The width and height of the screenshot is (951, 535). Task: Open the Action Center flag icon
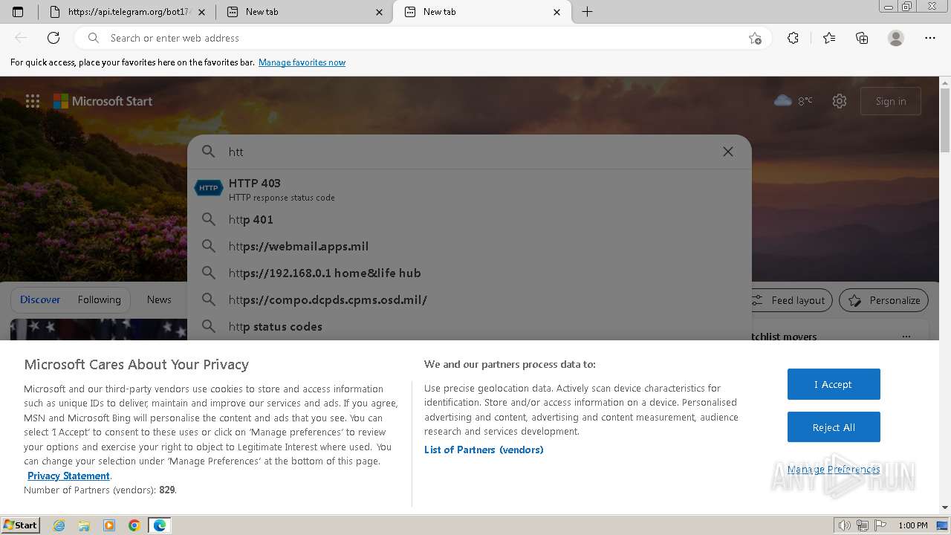[x=880, y=525]
